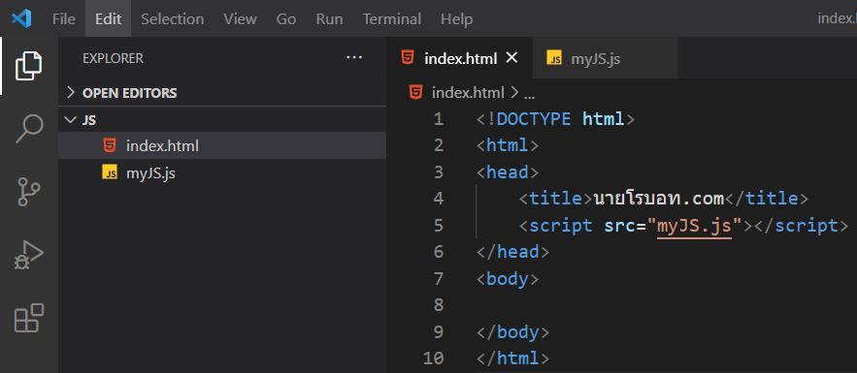
Task: Open the Extensions view icon
Action: pyautogui.click(x=28, y=318)
